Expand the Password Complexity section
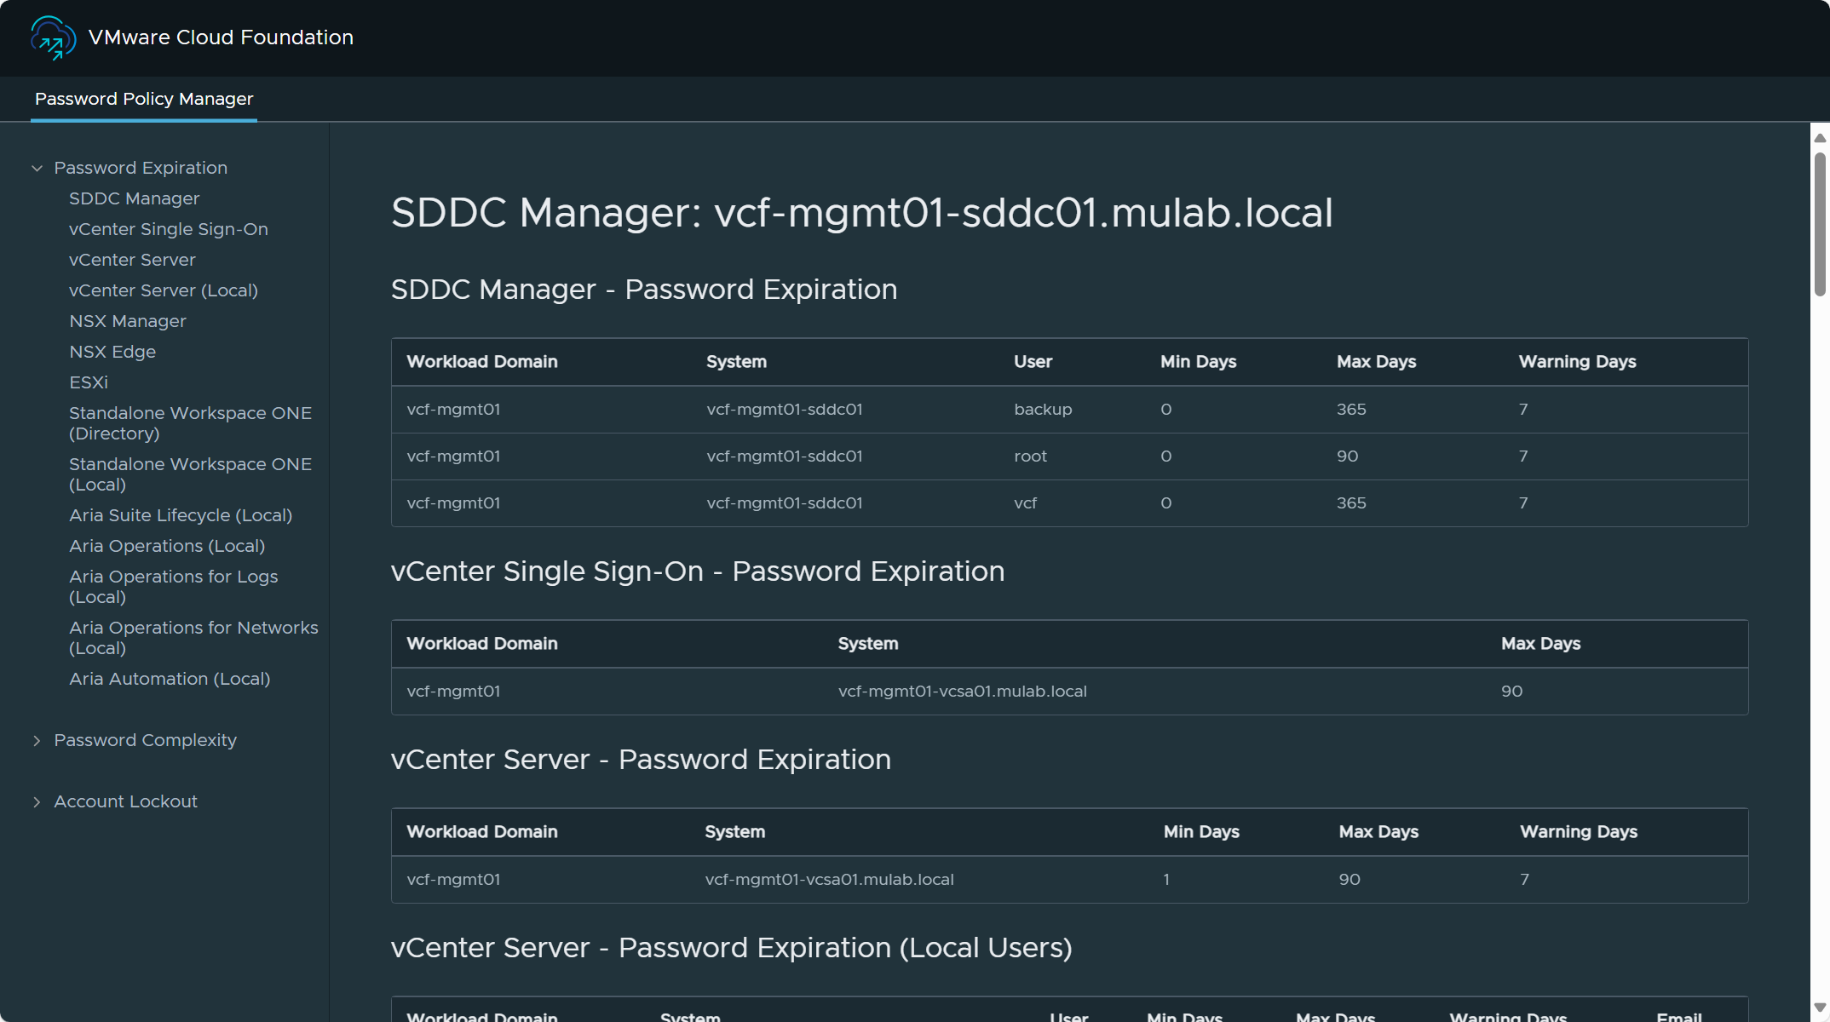 (37, 741)
